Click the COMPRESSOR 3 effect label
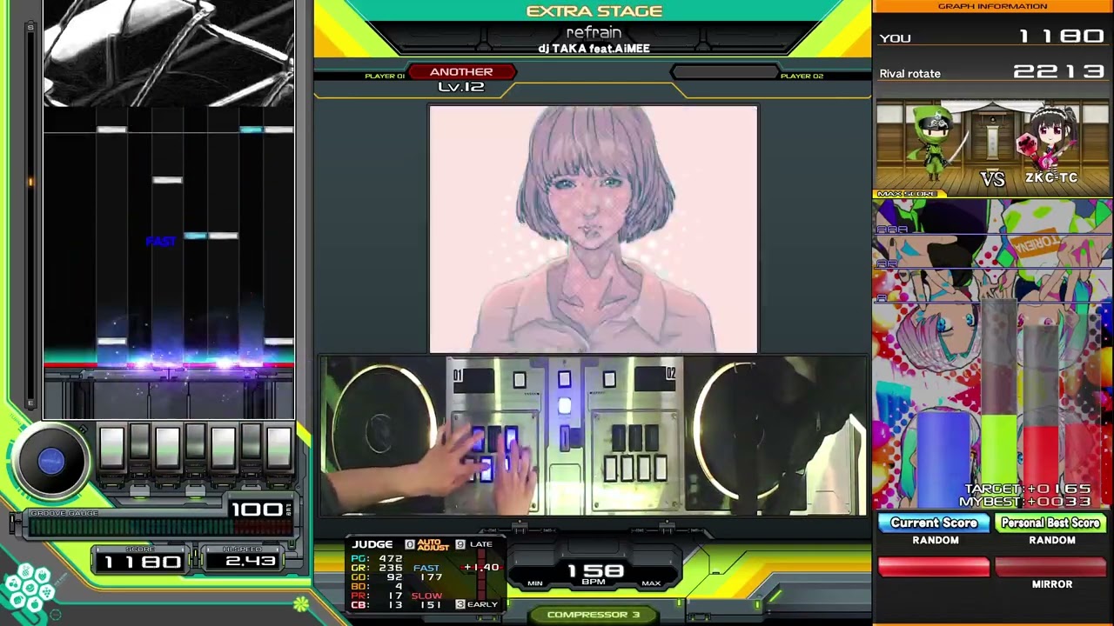 pos(594,615)
